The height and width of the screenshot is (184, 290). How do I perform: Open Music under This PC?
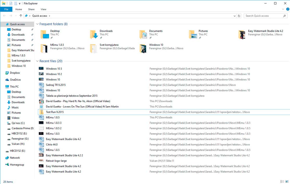[15, 107]
